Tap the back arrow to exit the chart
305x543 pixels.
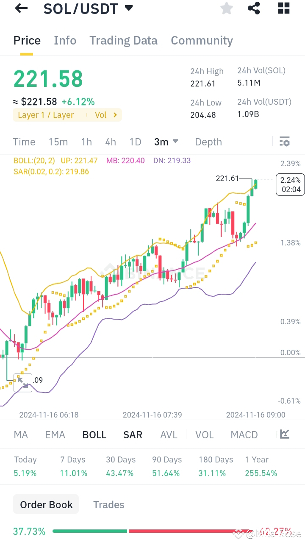(21, 8)
